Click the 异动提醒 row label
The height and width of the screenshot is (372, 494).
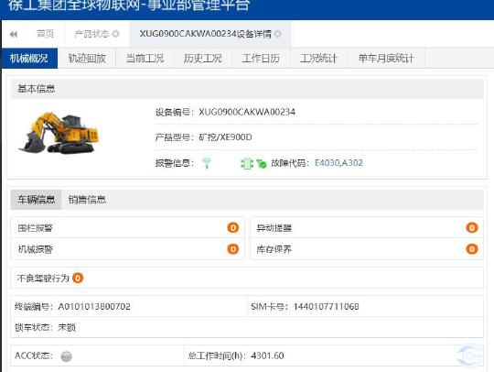pos(274,228)
